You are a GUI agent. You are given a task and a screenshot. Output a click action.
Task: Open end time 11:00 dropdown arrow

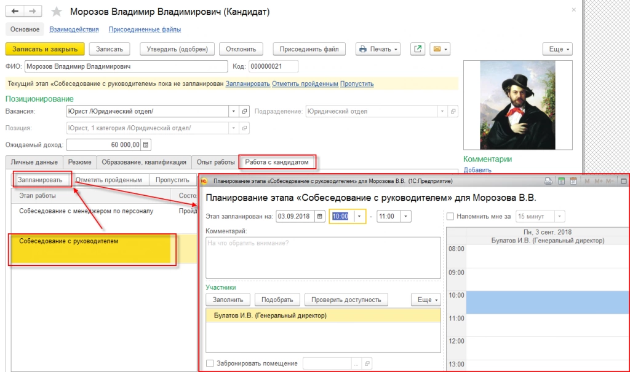pyautogui.click(x=406, y=217)
